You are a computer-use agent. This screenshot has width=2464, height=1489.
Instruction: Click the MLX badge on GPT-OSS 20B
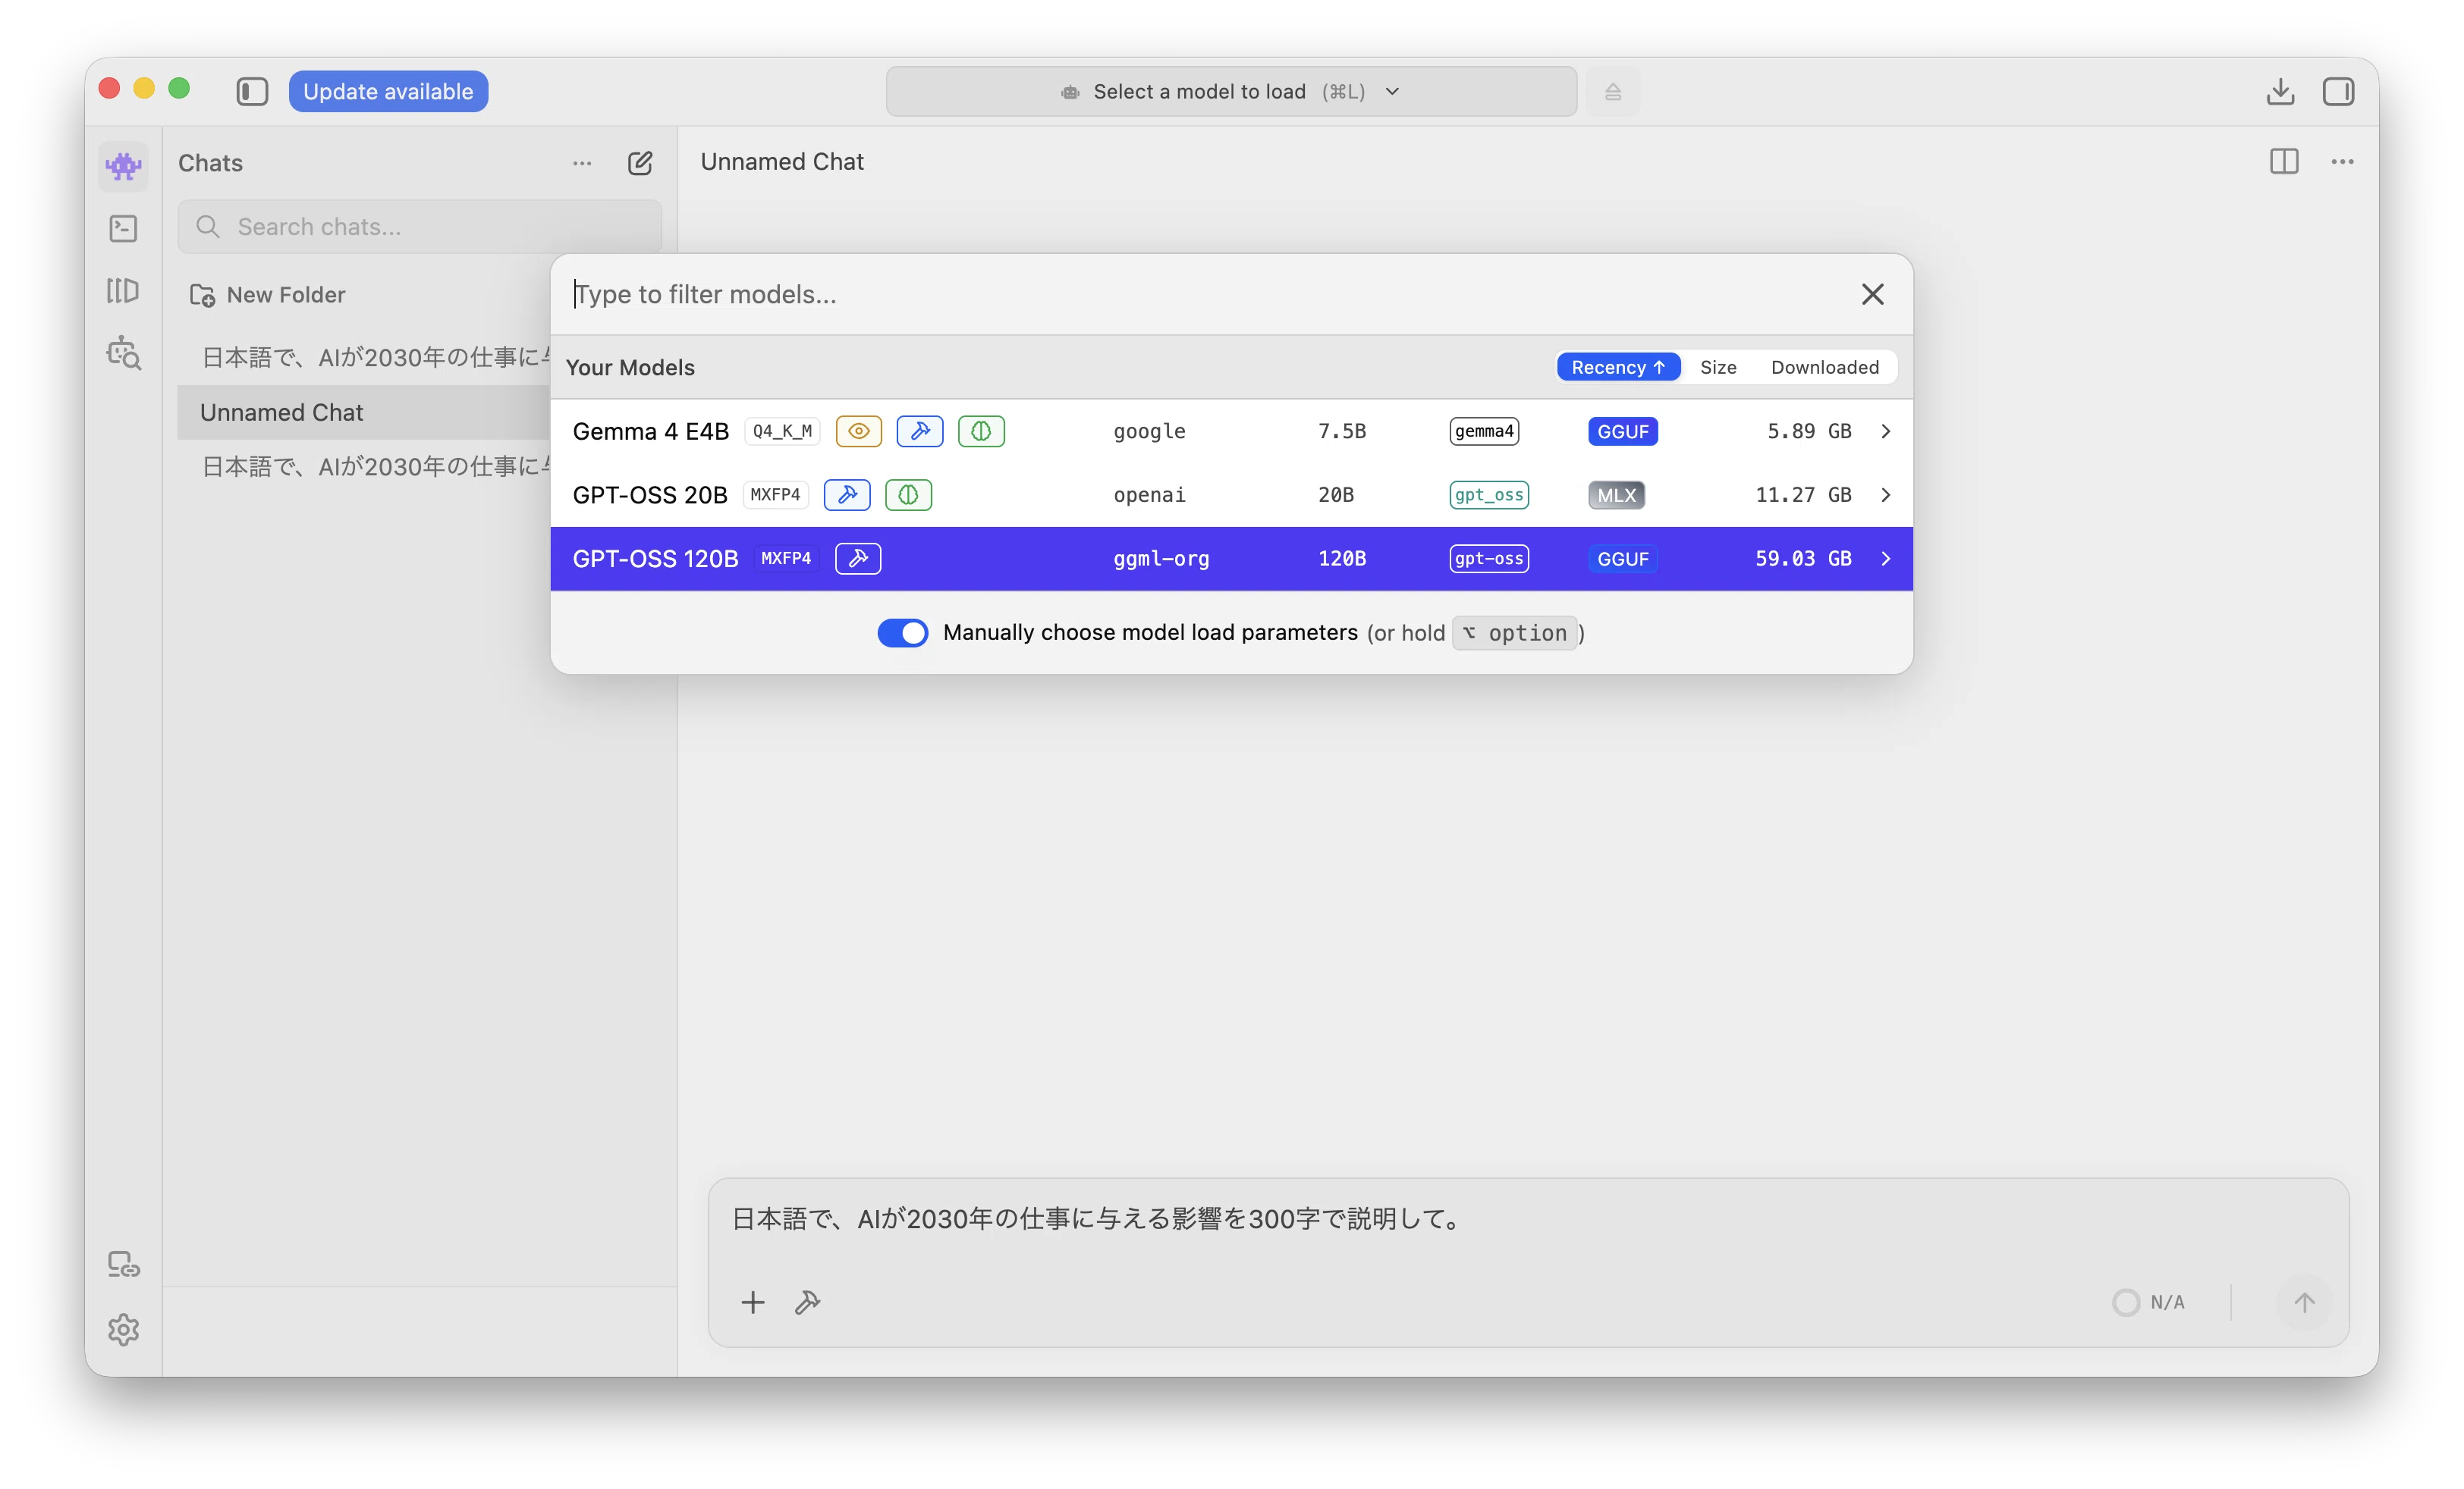pos(1616,494)
